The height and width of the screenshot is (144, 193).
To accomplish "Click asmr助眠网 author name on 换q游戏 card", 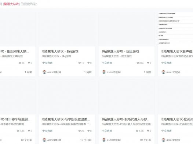I will click(54, 72).
